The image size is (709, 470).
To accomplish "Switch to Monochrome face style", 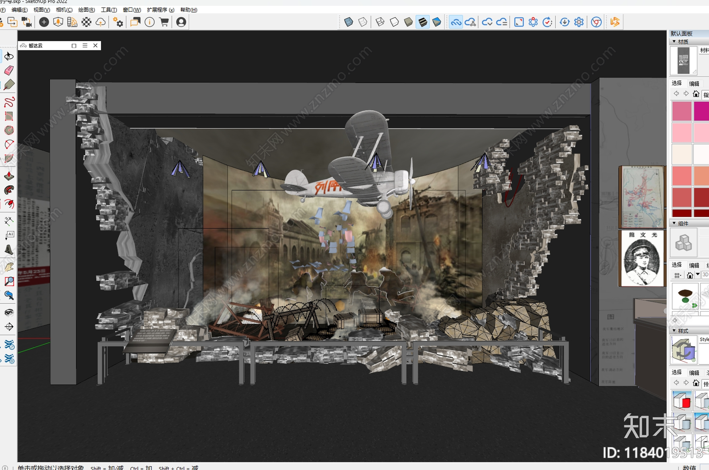I will 437,22.
